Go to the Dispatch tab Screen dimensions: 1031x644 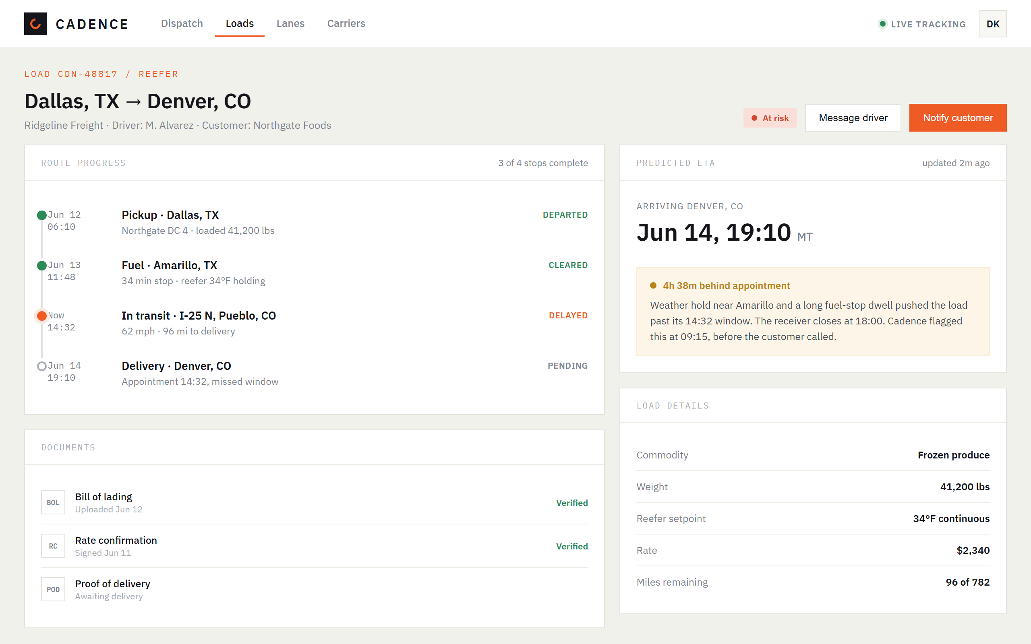[x=182, y=23]
